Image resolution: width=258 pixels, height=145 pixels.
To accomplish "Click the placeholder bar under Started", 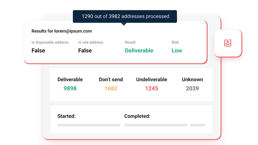I will [89, 125].
